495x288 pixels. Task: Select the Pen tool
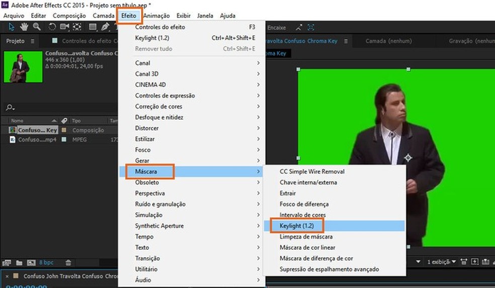(x=105, y=27)
